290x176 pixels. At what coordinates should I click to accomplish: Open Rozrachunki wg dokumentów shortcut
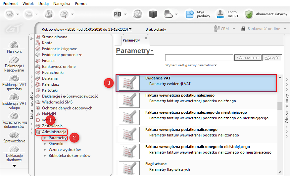pos(14,120)
